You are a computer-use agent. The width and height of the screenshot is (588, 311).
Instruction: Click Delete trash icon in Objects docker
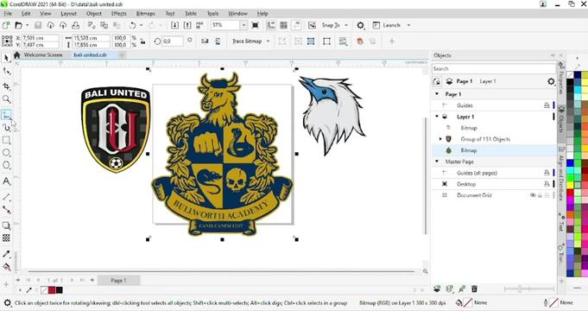click(x=474, y=289)
